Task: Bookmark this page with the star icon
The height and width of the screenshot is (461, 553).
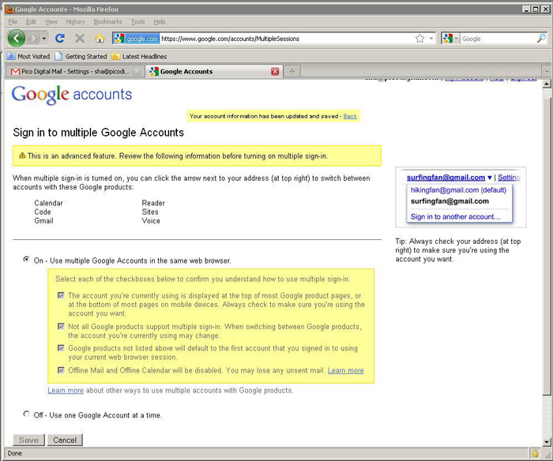Action: [x=419, y=39]
